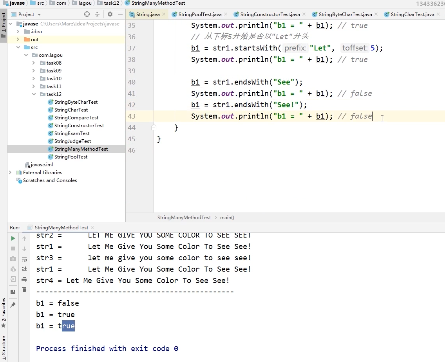Click the Pin Tab icon in Run panel

13,305
